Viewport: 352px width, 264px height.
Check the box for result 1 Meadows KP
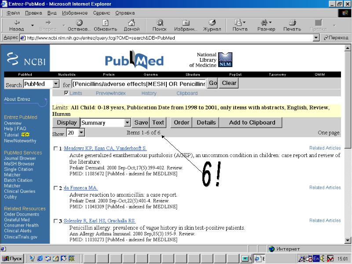[x=56, y=148]
